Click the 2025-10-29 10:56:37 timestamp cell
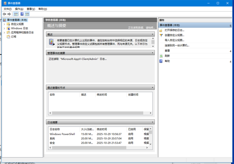 (109, 134)
